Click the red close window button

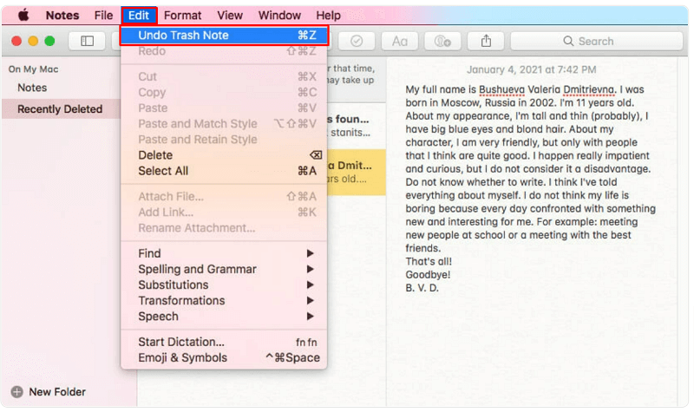tap(16, 41)
